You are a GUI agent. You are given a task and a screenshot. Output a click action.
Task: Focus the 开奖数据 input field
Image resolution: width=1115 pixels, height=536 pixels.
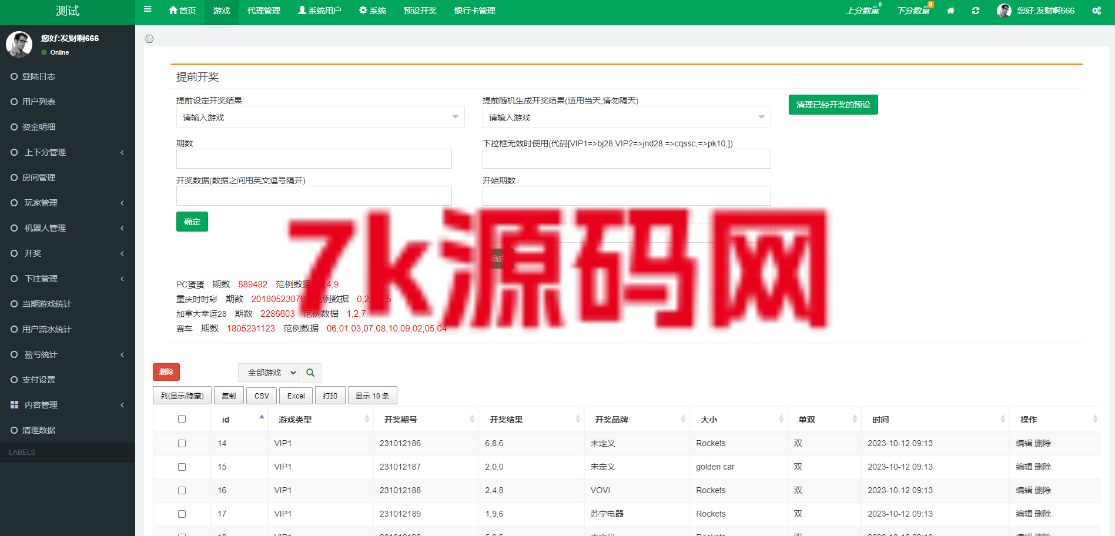[314, 196]
